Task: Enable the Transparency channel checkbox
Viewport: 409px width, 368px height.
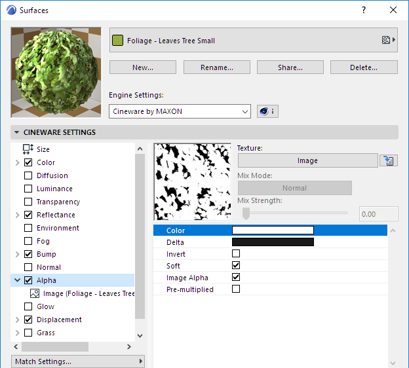Action: click(x=28, y=202)
